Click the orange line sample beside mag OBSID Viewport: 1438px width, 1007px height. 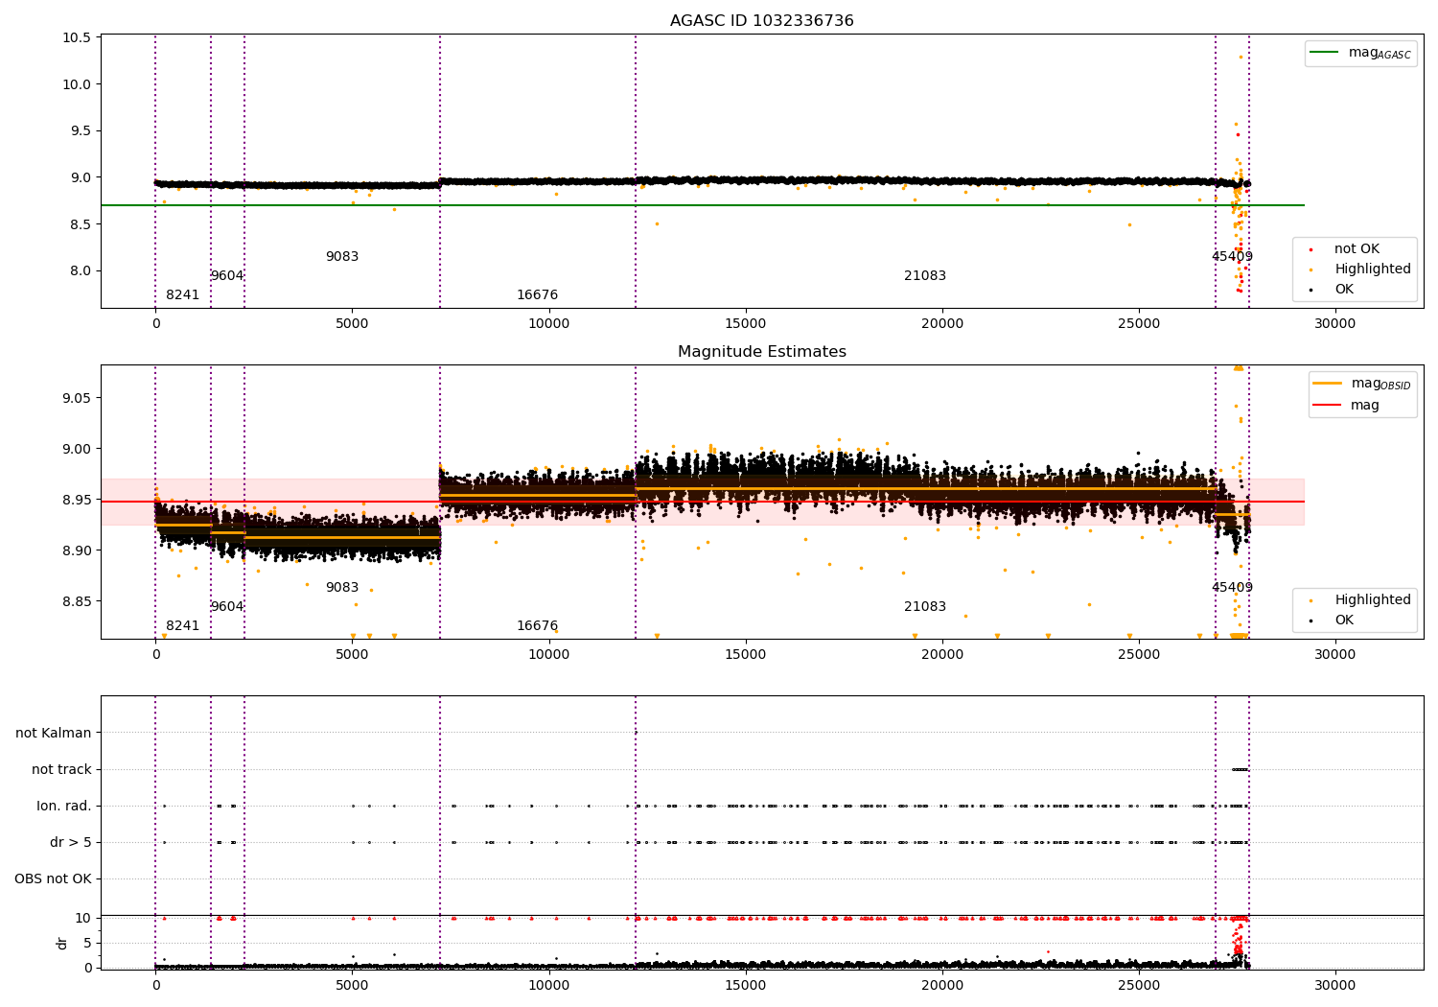pyautogui.click(x=1328, y=384)
